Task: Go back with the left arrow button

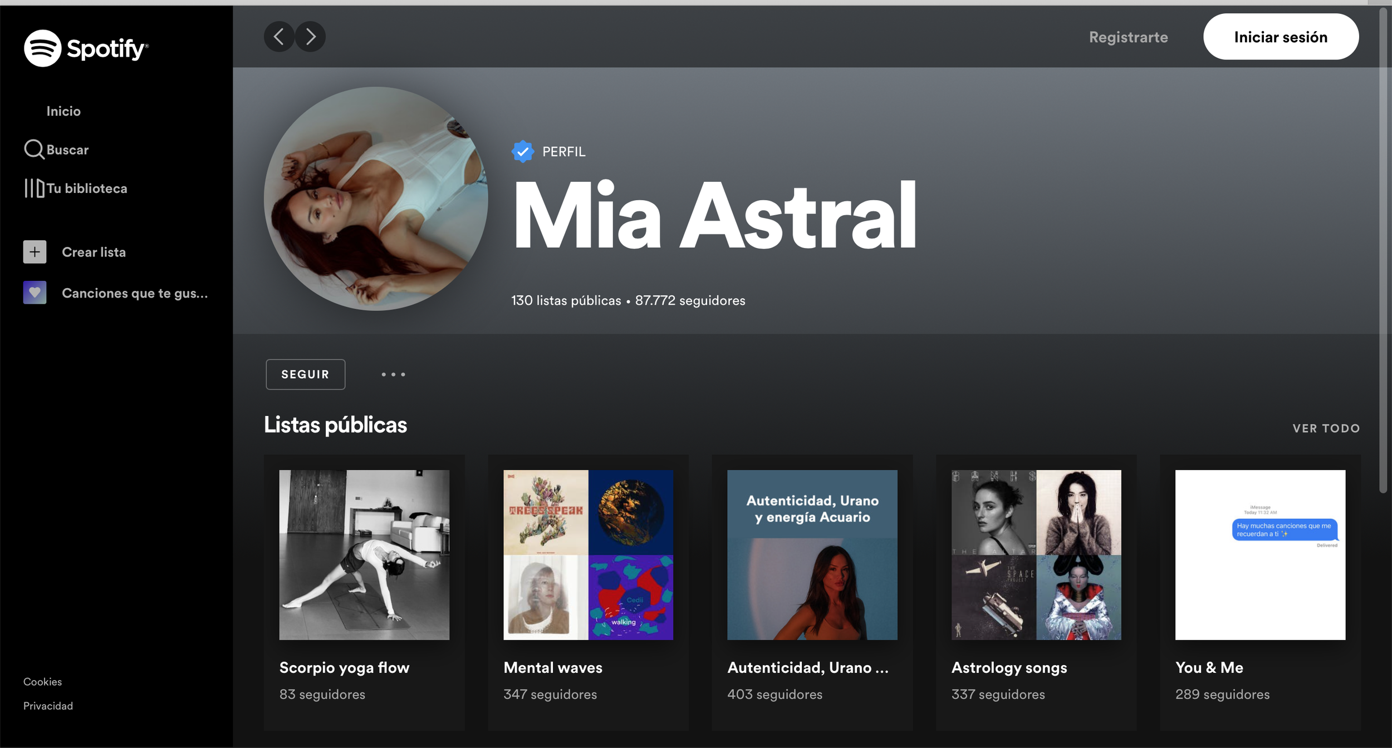Action: [279, 37]
